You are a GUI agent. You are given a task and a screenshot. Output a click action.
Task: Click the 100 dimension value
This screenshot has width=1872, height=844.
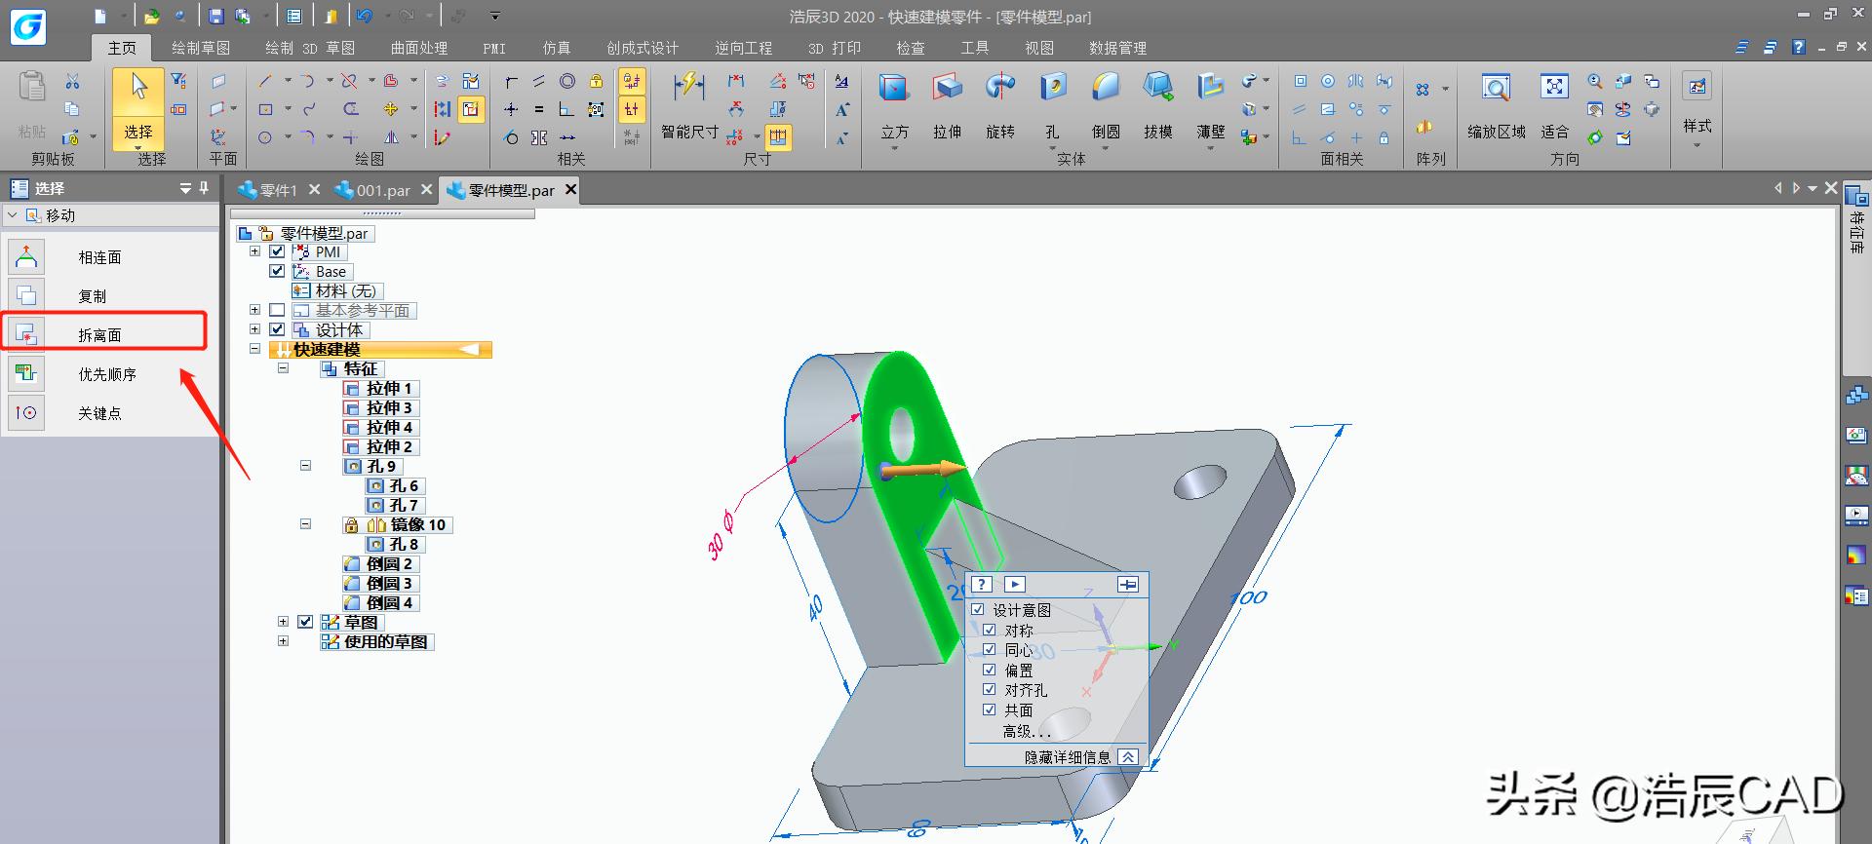click(1249, 596)
